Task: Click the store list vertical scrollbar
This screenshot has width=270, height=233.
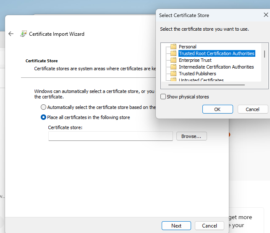Action: 265,54
